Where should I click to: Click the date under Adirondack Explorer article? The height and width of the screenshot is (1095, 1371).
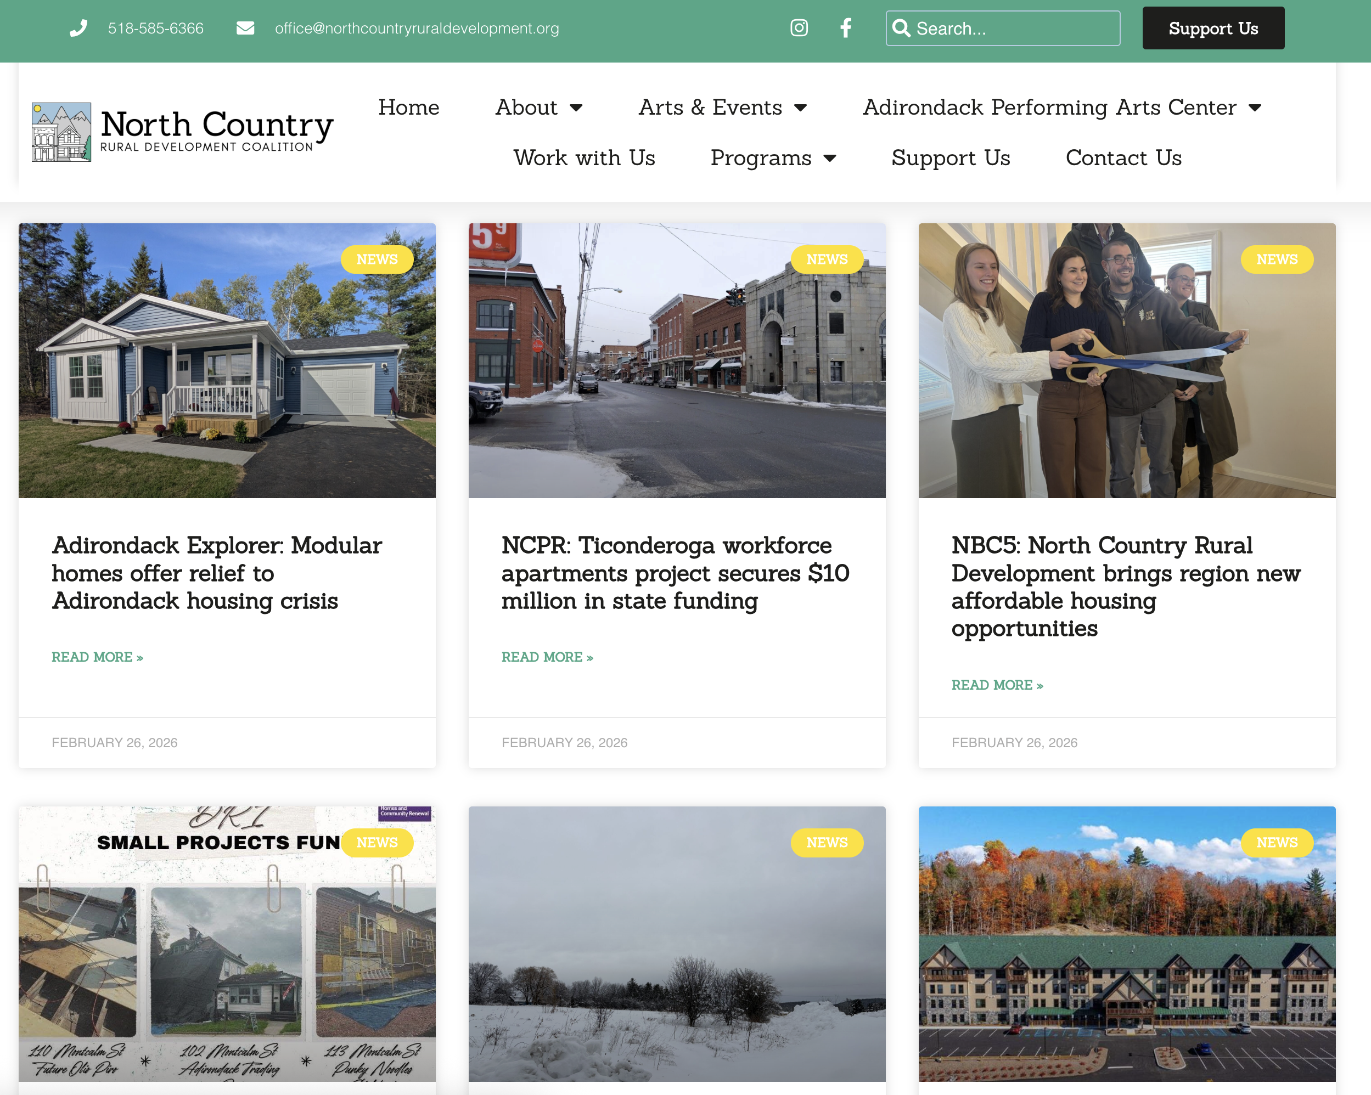(x=115, y=743)
